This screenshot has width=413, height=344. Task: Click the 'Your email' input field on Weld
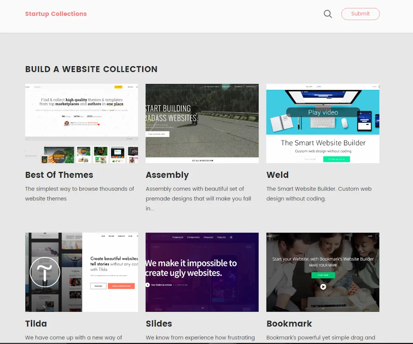(x=310, y=159)
